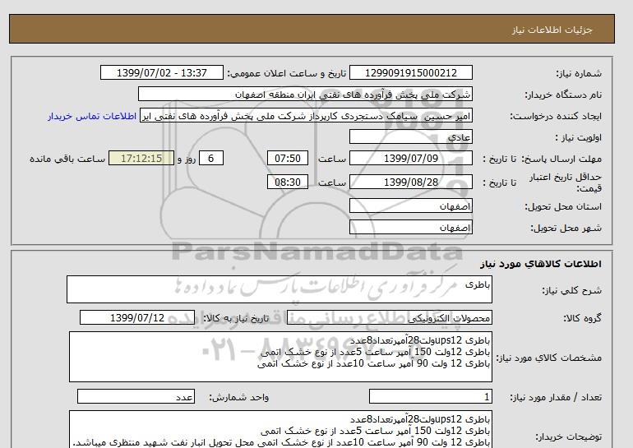Click the price validity time 08:30
Image resolution: width=633 pixels, height=448 pixels.
click(x=288, y=182)
